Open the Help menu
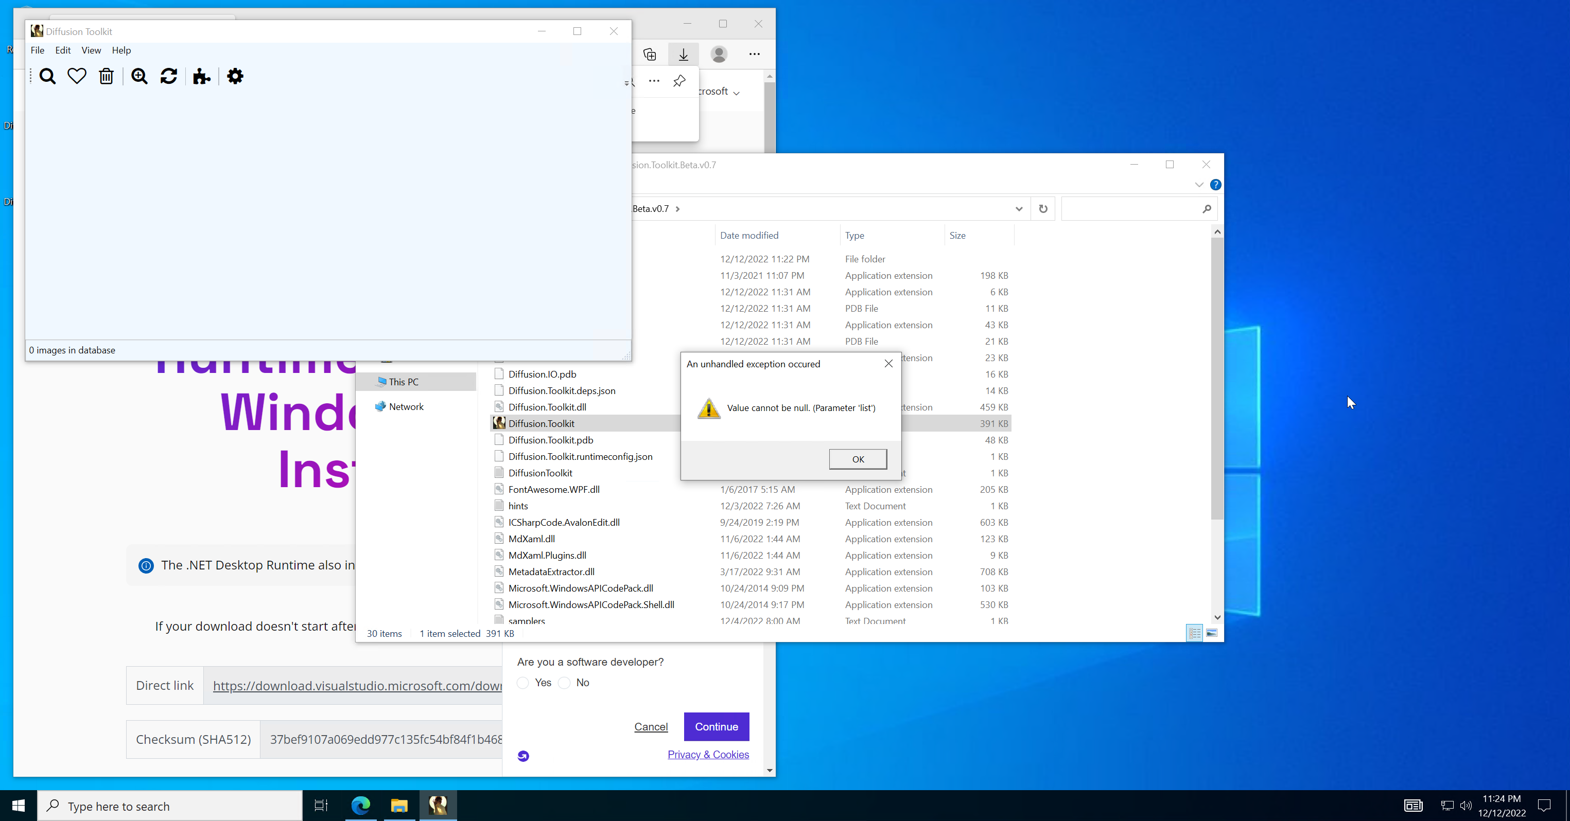Image resolution: width=1570 pixels, height=821 pixels. click(121, 50)
